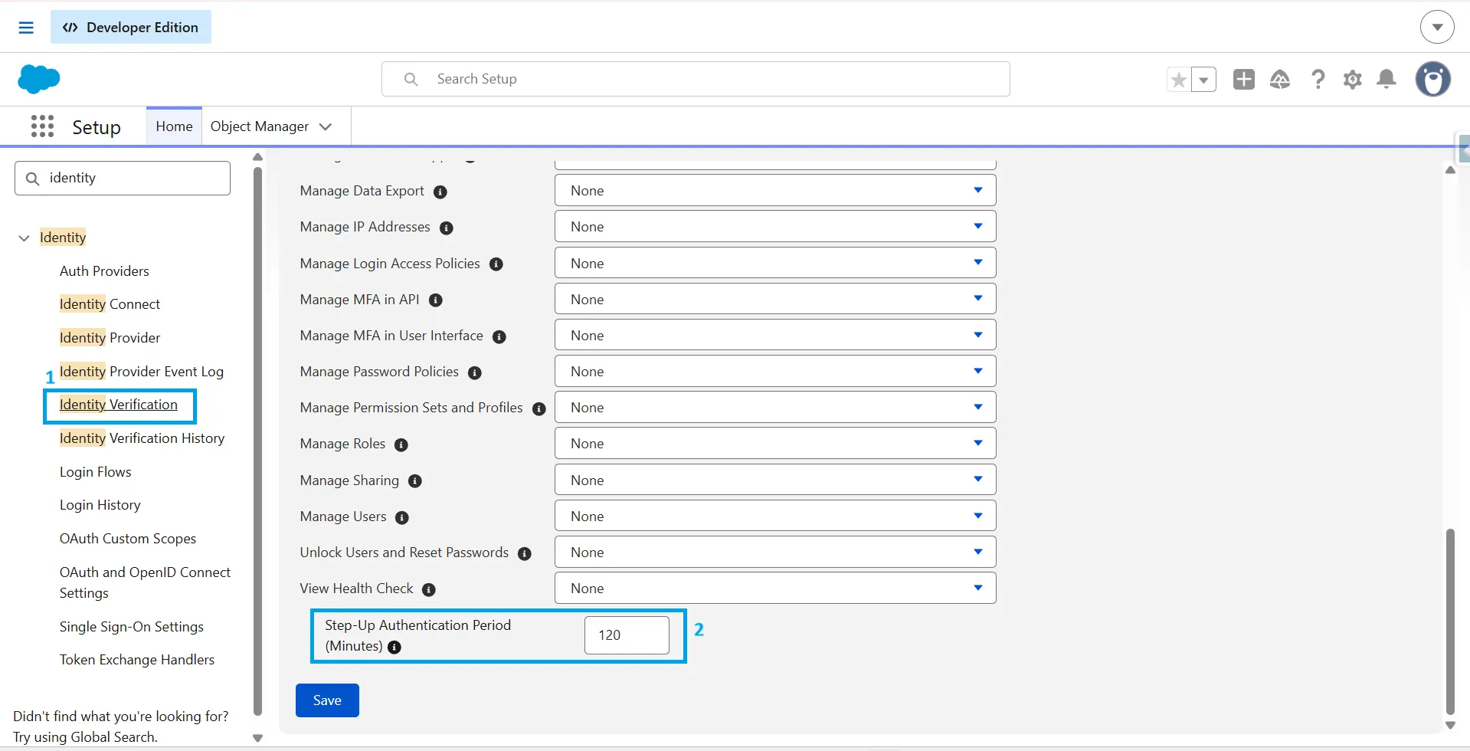This screenshot has height=751, width=1470.
Task: Open Identity Connect
Action: coord(110,304)
